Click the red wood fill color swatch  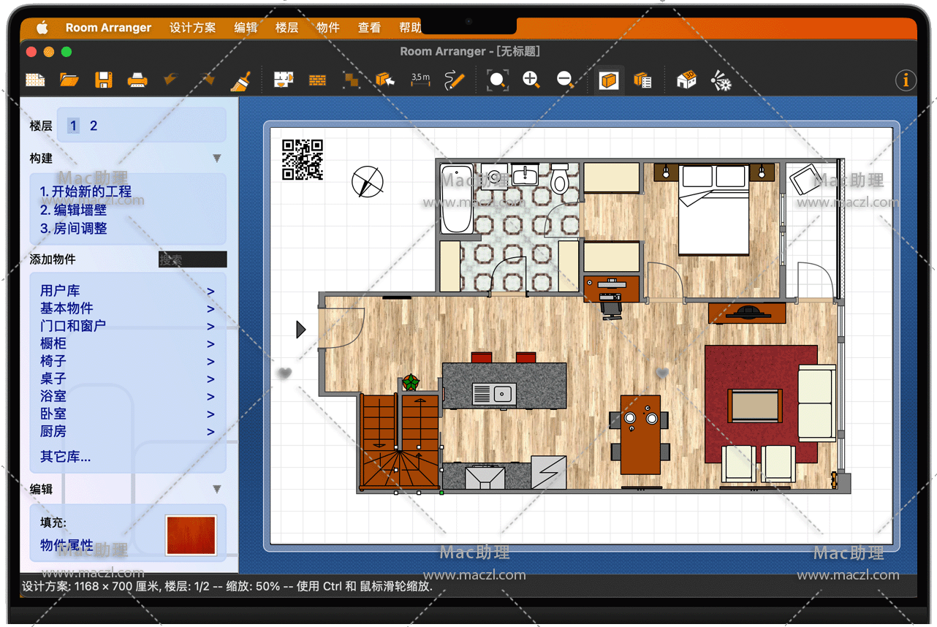click(191, 535)
